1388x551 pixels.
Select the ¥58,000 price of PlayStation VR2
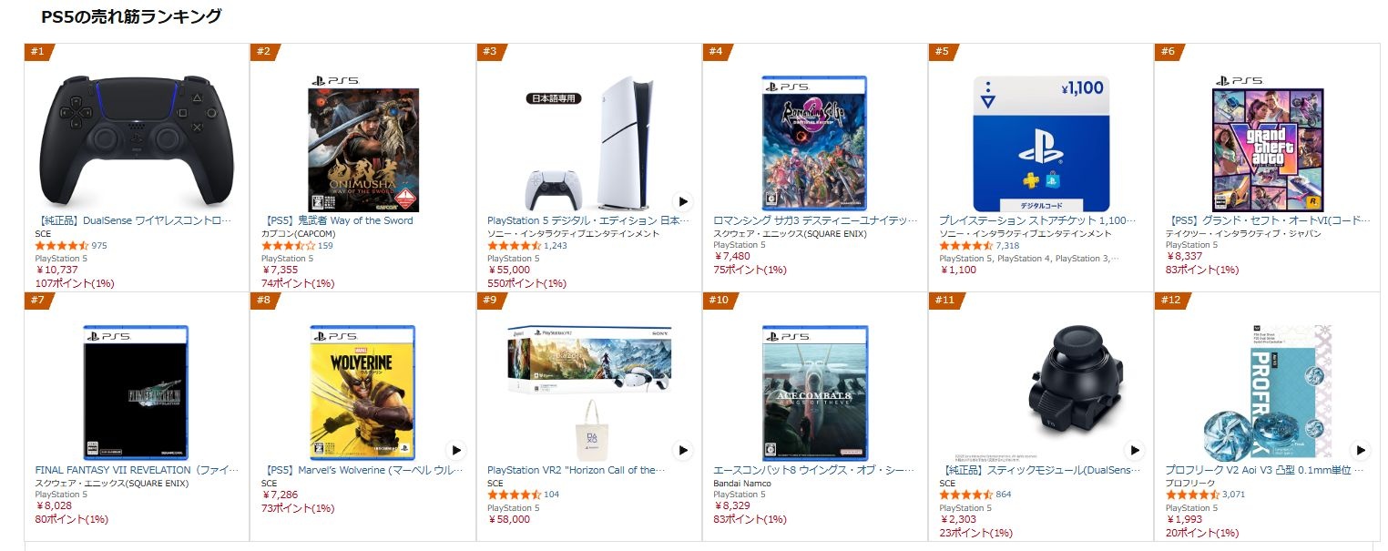click(509, 519)
